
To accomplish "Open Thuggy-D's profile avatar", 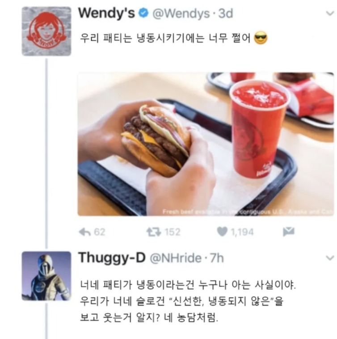I will coord(46,276).
